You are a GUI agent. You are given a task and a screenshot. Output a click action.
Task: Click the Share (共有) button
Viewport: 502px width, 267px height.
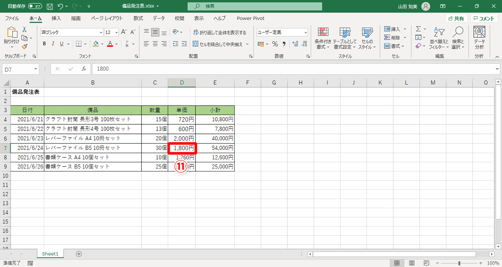click(x=456, y=18)
